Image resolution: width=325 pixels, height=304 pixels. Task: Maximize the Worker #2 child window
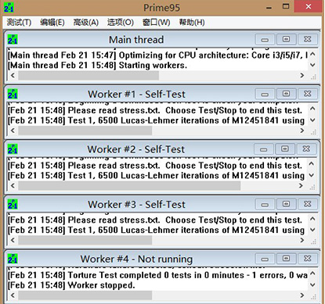coord(284,149)
